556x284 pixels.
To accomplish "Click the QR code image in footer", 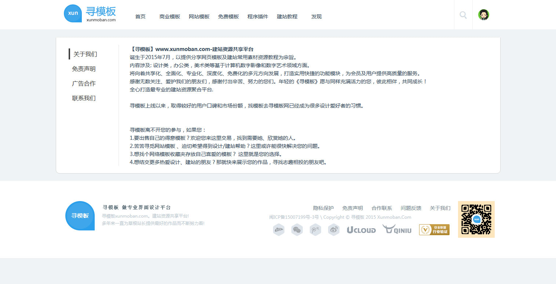I will (x=476, y=219).
